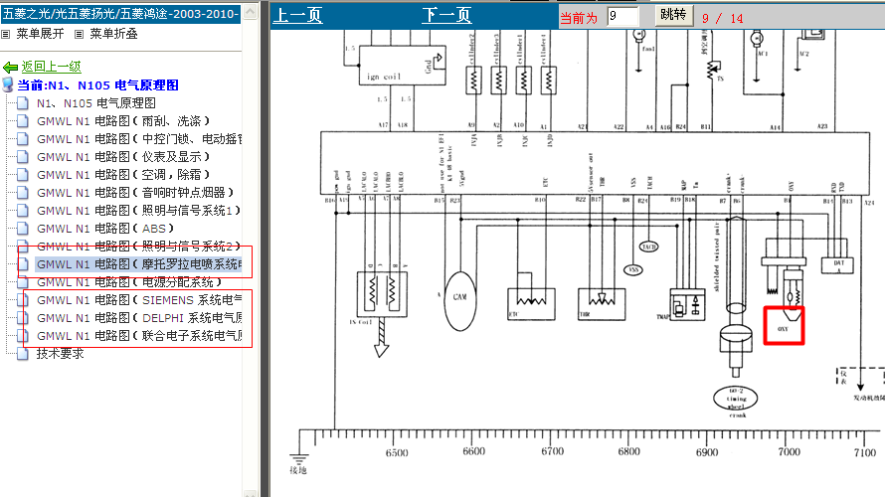The height and width of the screenshot is (497, 885).
Task: Click the 当前 N1、N105 电气原理图 book icon
Action: [x=7, y=85]
